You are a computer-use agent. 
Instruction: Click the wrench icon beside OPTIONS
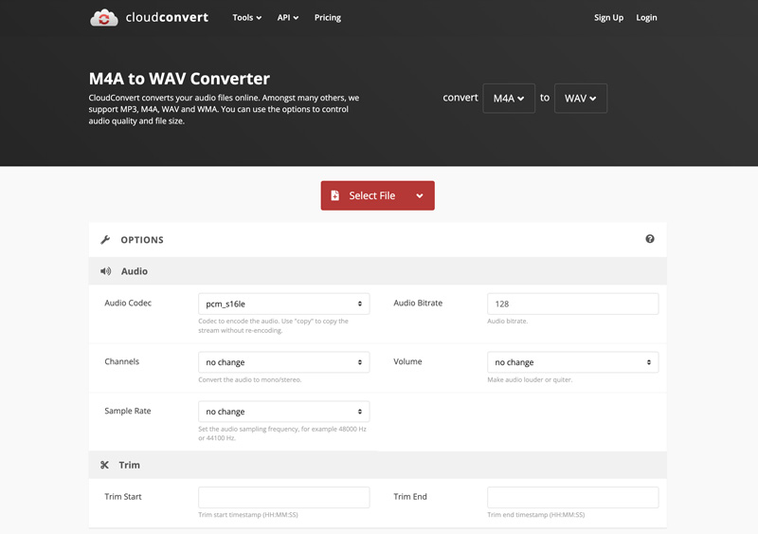tap(105, 240)
